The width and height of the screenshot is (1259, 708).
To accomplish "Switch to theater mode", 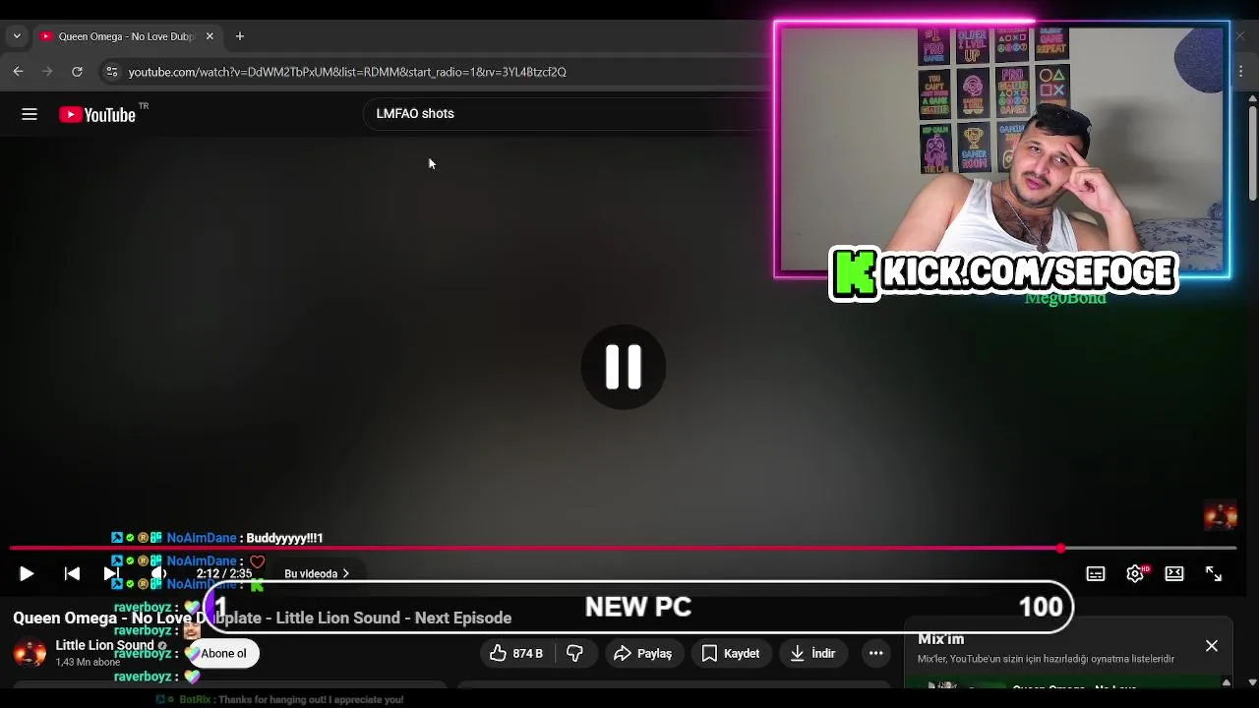I will coord(1174,574).
